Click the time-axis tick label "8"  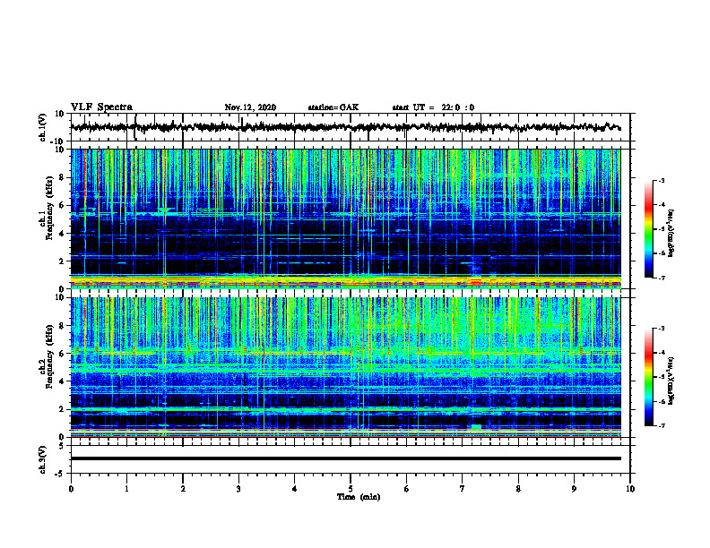[518, 489]
